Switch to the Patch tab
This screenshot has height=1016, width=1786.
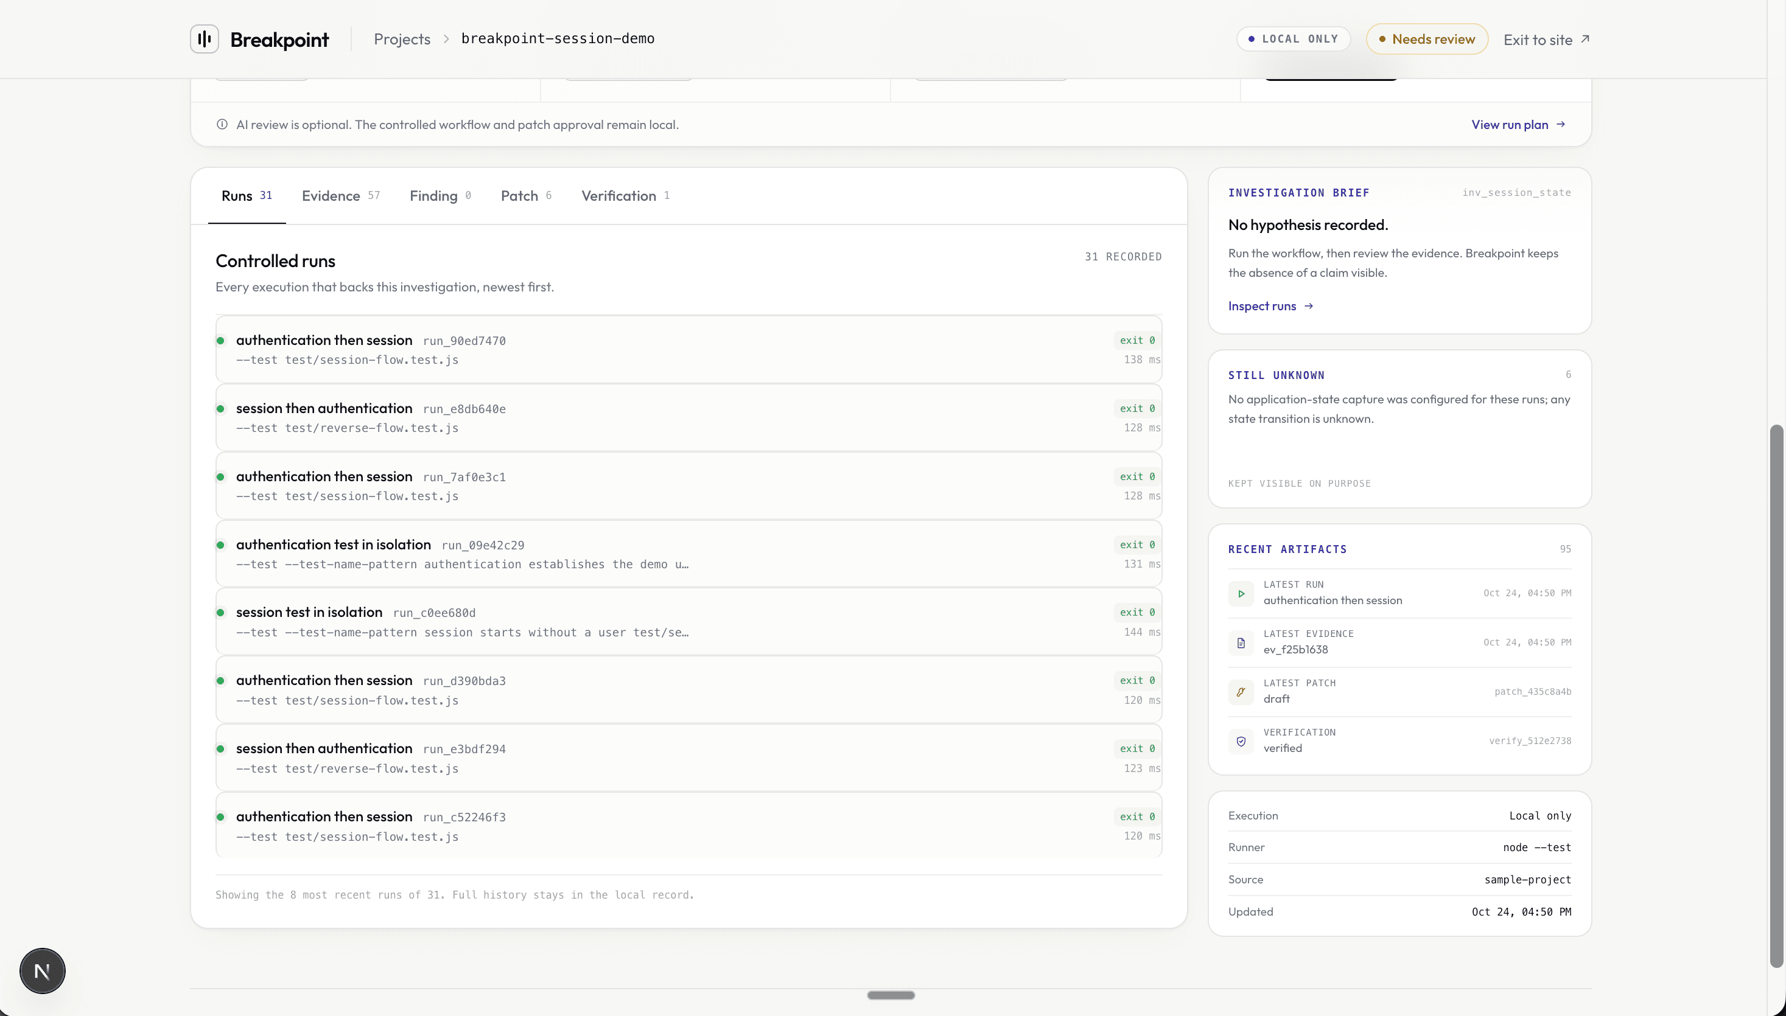[x=526, y=196]
